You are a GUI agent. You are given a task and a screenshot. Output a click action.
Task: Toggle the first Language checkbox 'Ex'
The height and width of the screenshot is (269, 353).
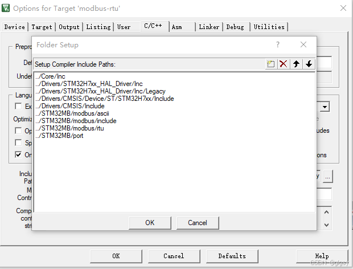[18, 106]
